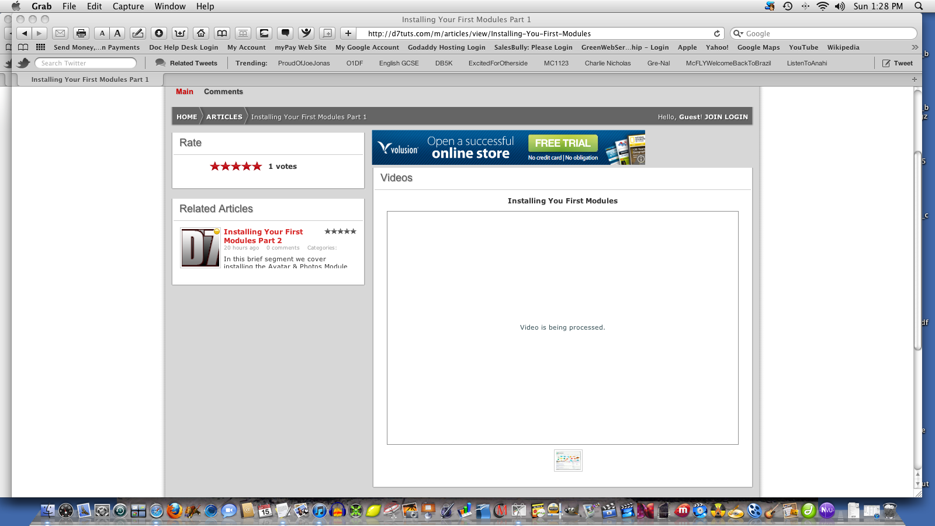Viewport: 935px width, 526px height.
Task: Open the Capture menu
Action: point(128,6)
